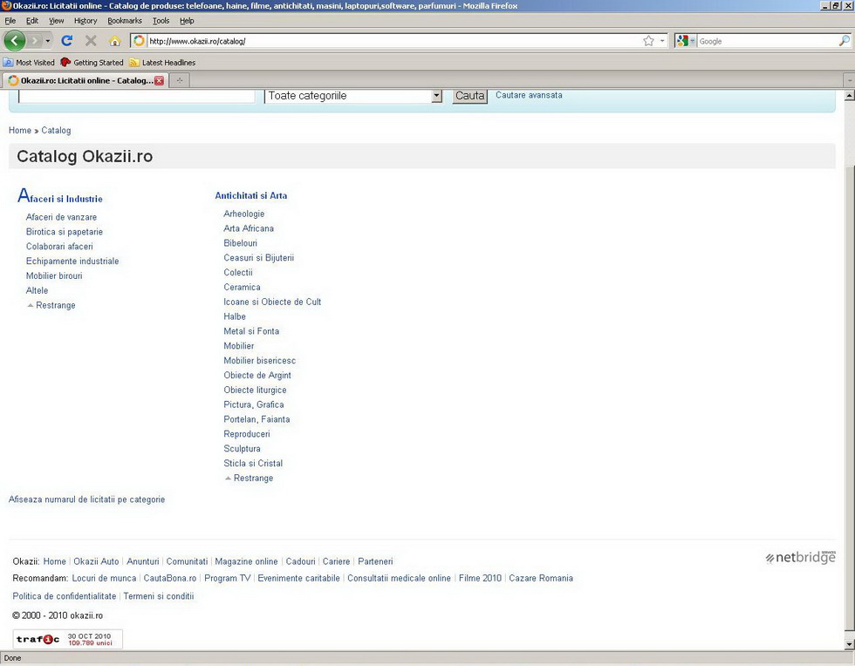Viewport: 855px width, 666px height.
Task: Click the Okazii search text field
Action: (x=136, y=96)
